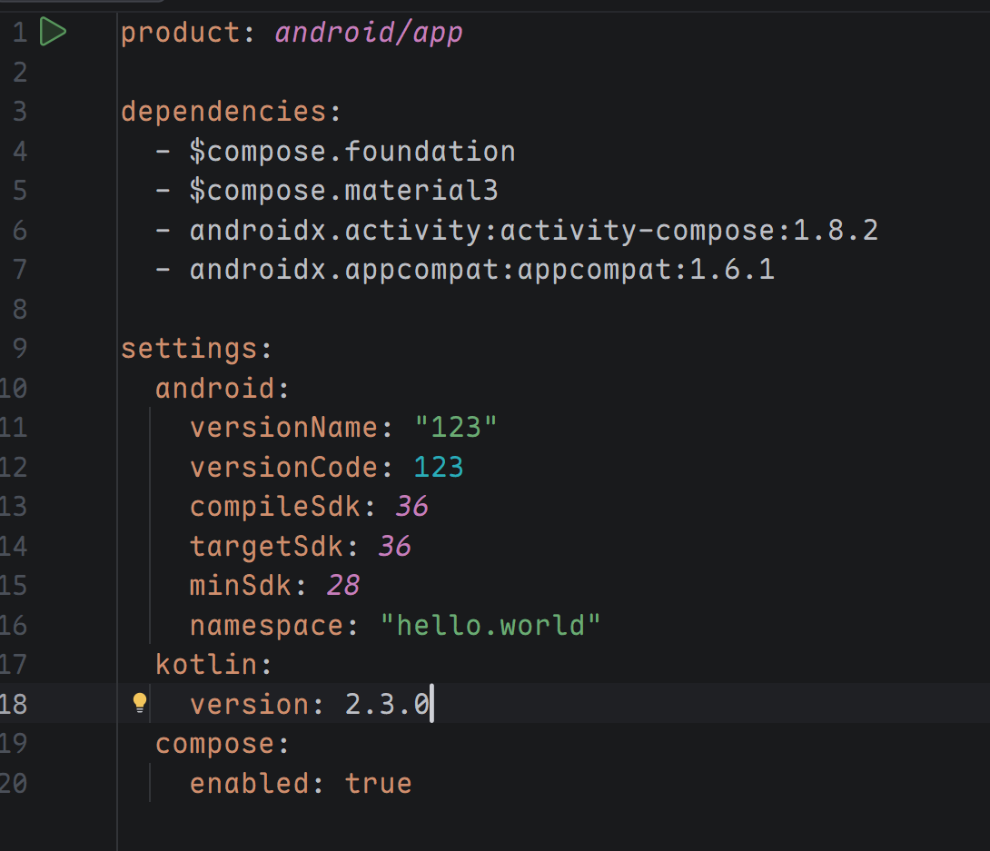
Task: Click the namespace value "hello.world"
Action: [x=490, y=625]
